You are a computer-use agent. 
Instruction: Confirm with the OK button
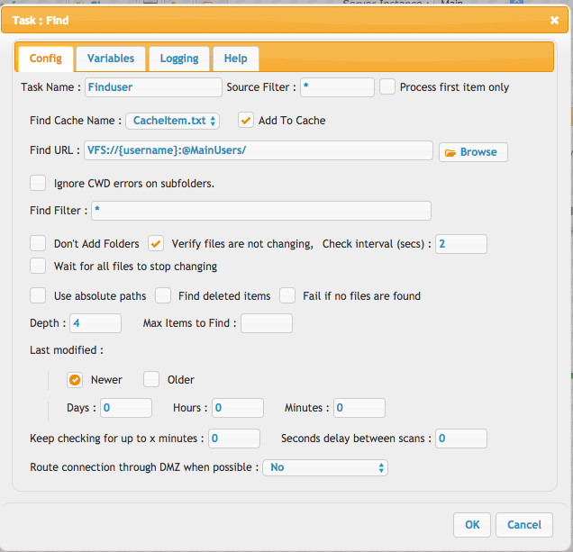point(472,525)
